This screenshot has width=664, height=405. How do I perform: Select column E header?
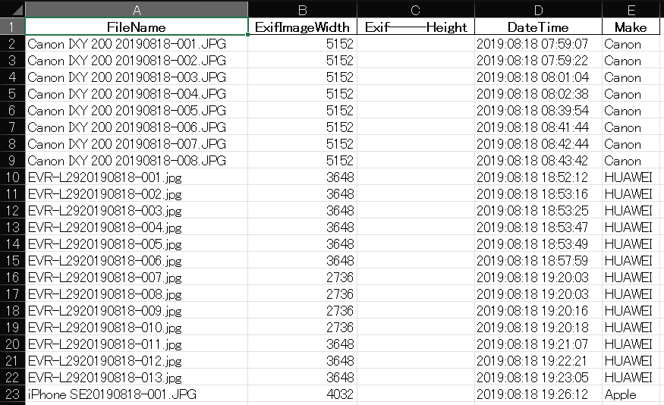tap(632, 9)
